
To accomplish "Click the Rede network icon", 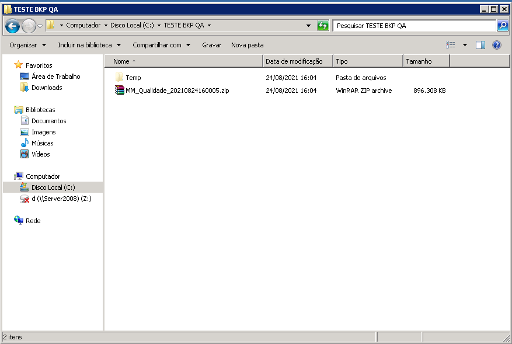I will point(19,220).
